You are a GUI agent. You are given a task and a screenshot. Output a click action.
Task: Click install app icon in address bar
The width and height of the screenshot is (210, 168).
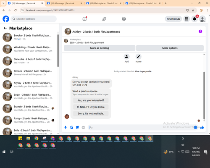point(188,10)
